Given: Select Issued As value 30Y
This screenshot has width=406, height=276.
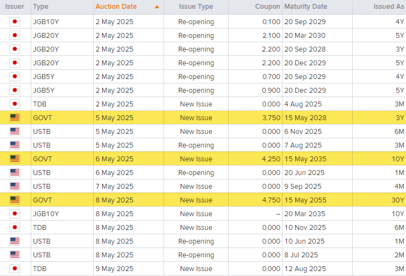Looking at the screenshot, I should [398, 200].
